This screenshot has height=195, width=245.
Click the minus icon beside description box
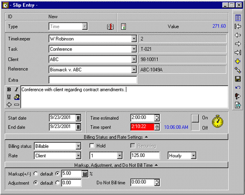[x=17, y=105]
